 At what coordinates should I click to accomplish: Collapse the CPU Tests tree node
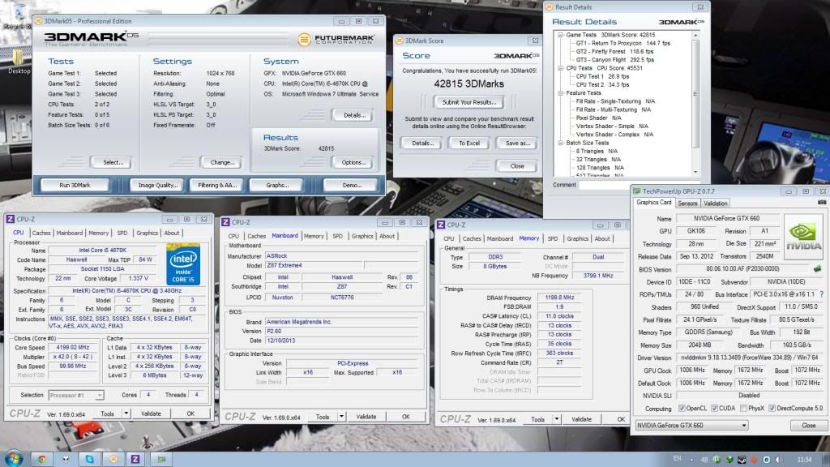point(561,68)
